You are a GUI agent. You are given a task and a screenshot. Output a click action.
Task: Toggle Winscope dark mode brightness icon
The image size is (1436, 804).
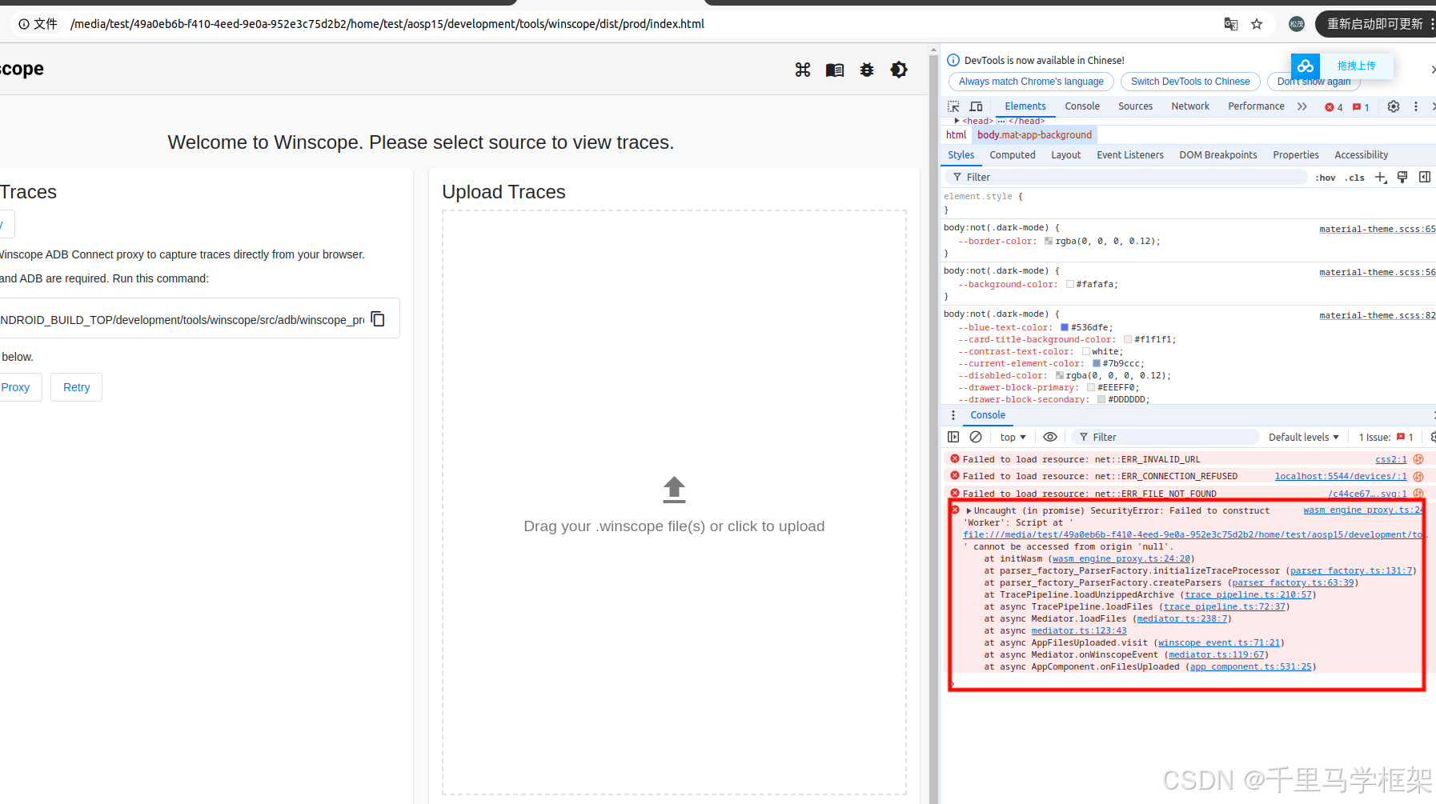click(899, 70)
